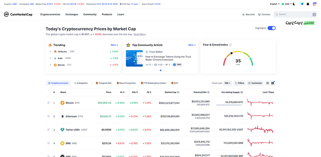Select the Cryptocurrencies tab

[x=58, y=83]
